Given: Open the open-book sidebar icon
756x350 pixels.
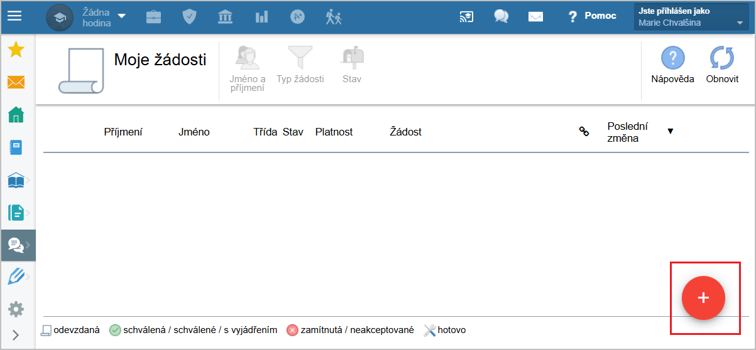Looking at the screenshot, I should [x=16, y=181].
